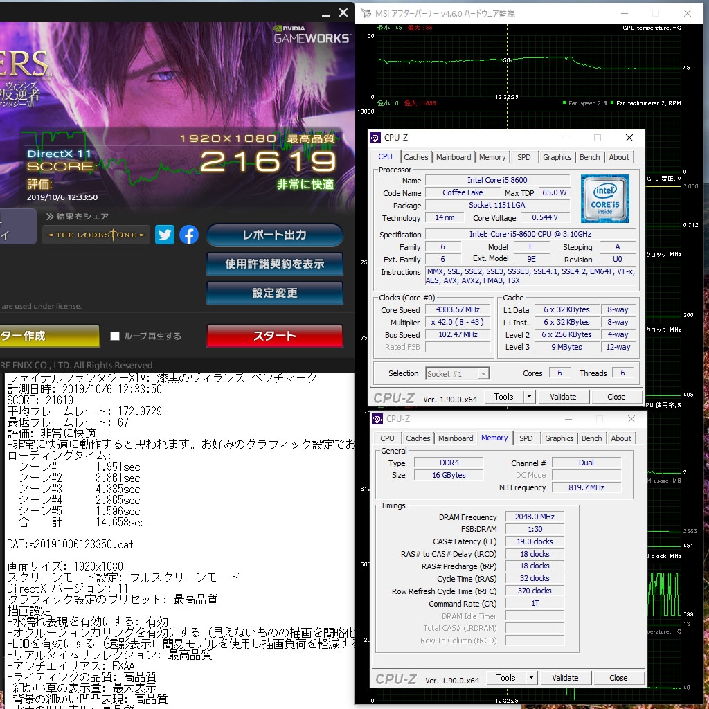The image size is (709, 709).
Task: Click the レポート出力 report button
Action: 274,235
